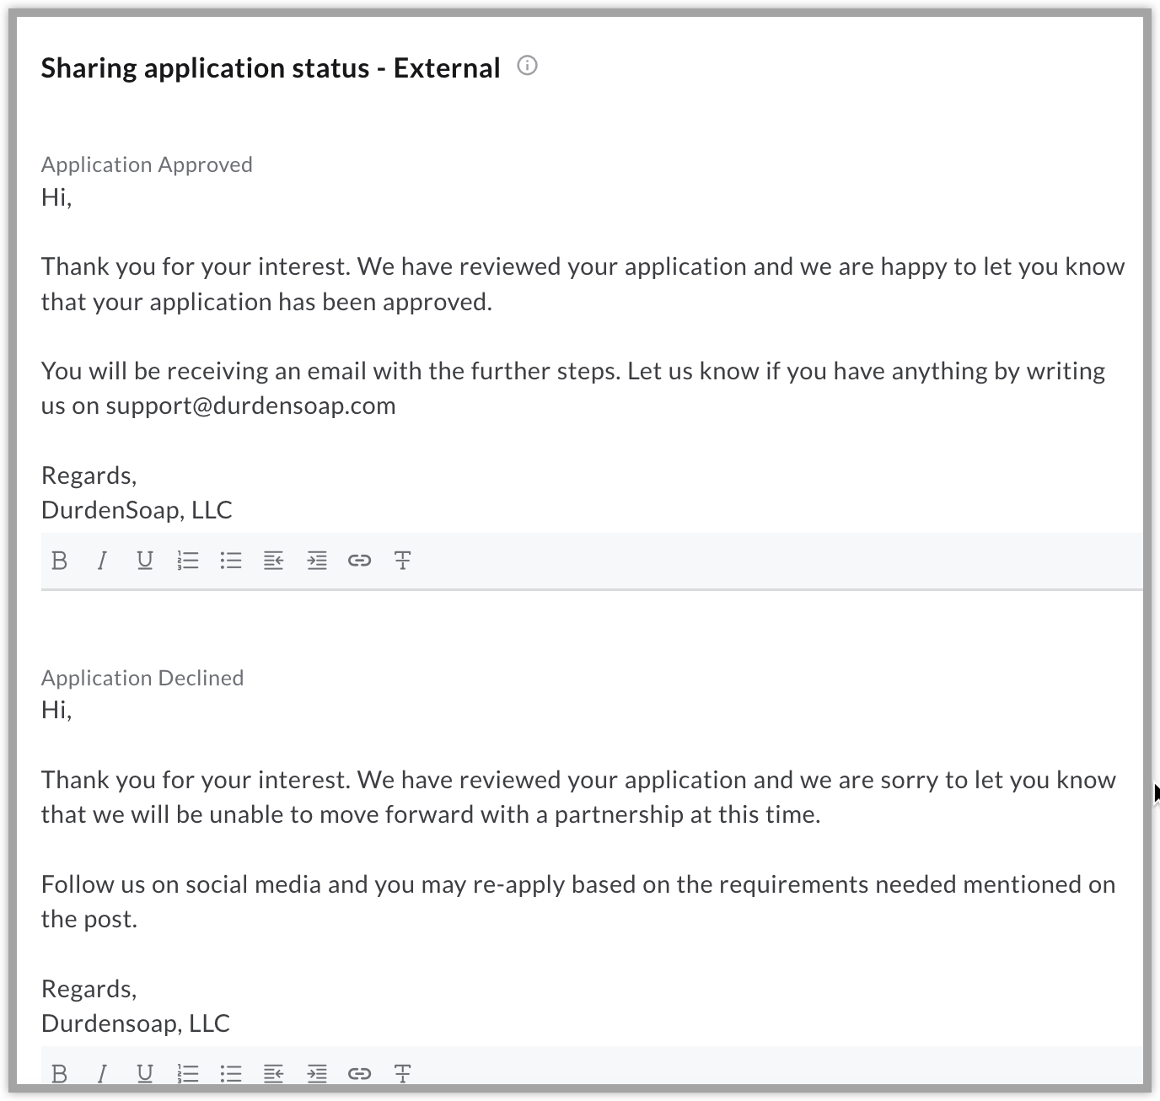
Task: Click into the Application Approved message text
Action: click(582, 284)
